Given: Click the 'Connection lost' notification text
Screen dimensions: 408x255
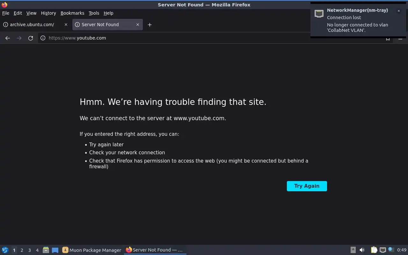Looking at the screenshot, I should (x=344, y=18).
